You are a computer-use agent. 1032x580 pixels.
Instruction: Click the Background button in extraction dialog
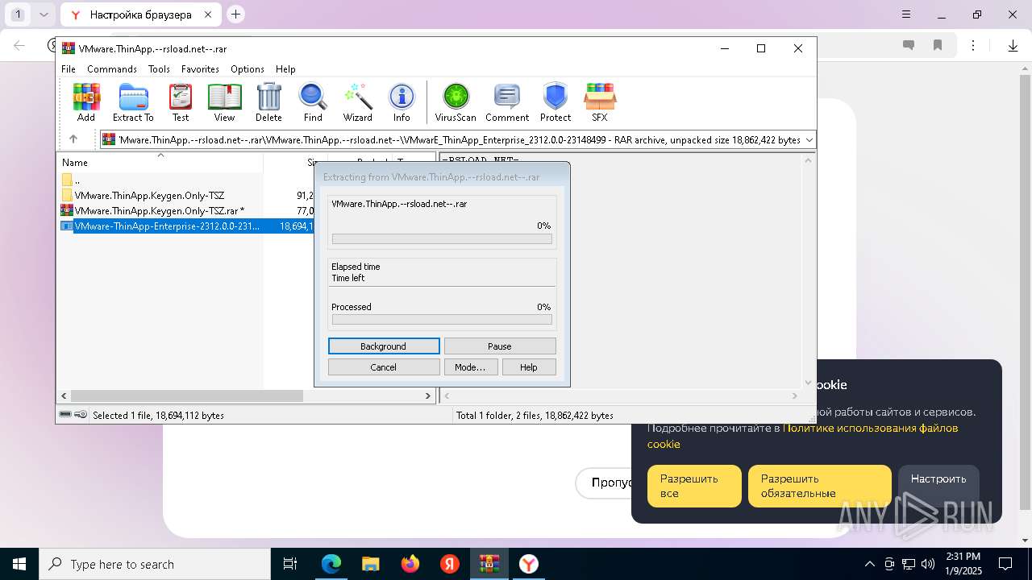click(384, 346)
